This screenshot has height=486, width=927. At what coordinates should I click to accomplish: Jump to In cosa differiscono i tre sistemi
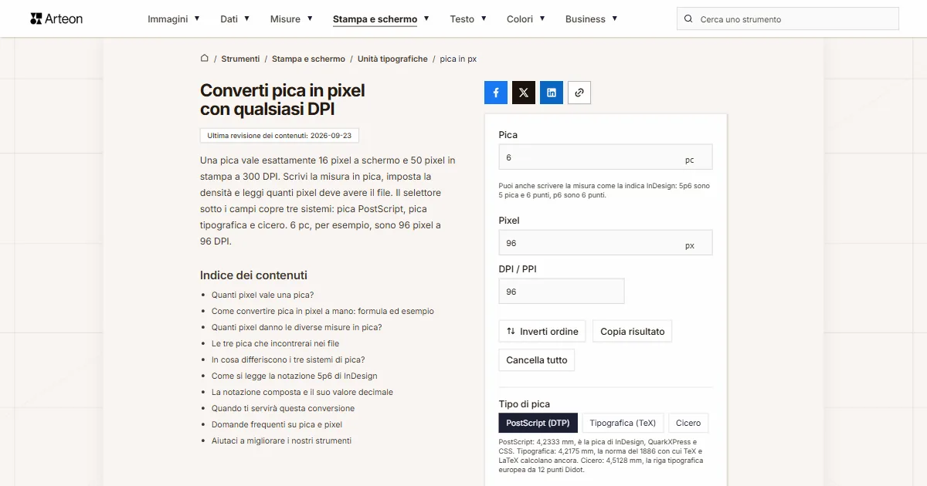point(288,359)
